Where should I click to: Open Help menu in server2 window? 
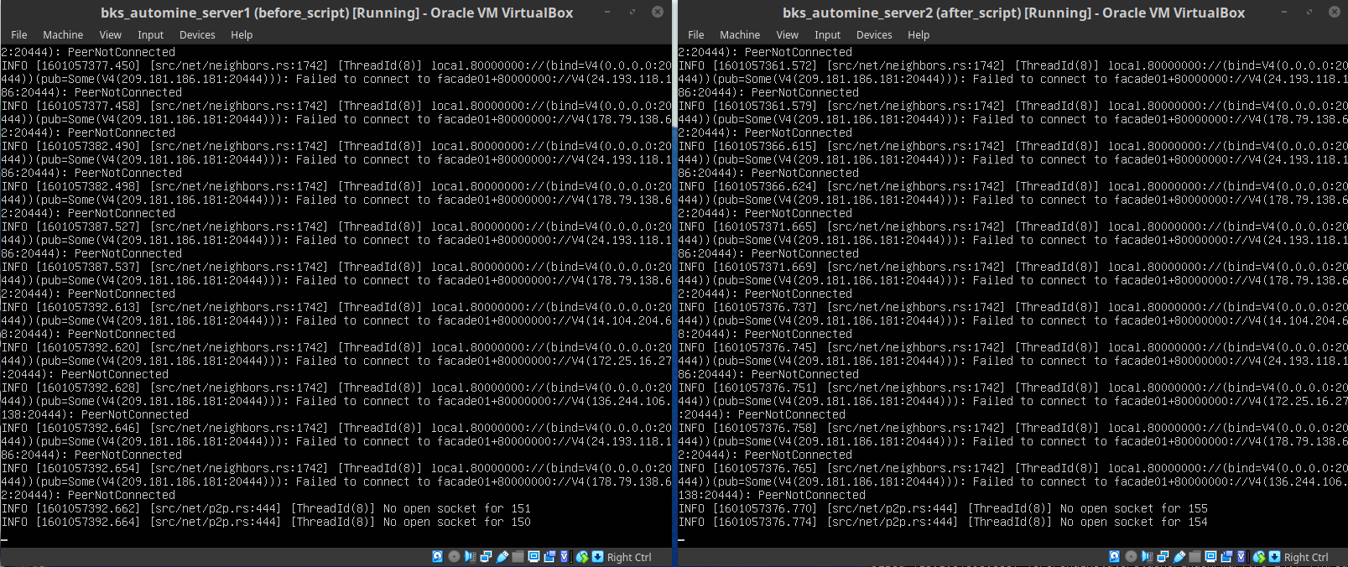click(x=919, y=35)
